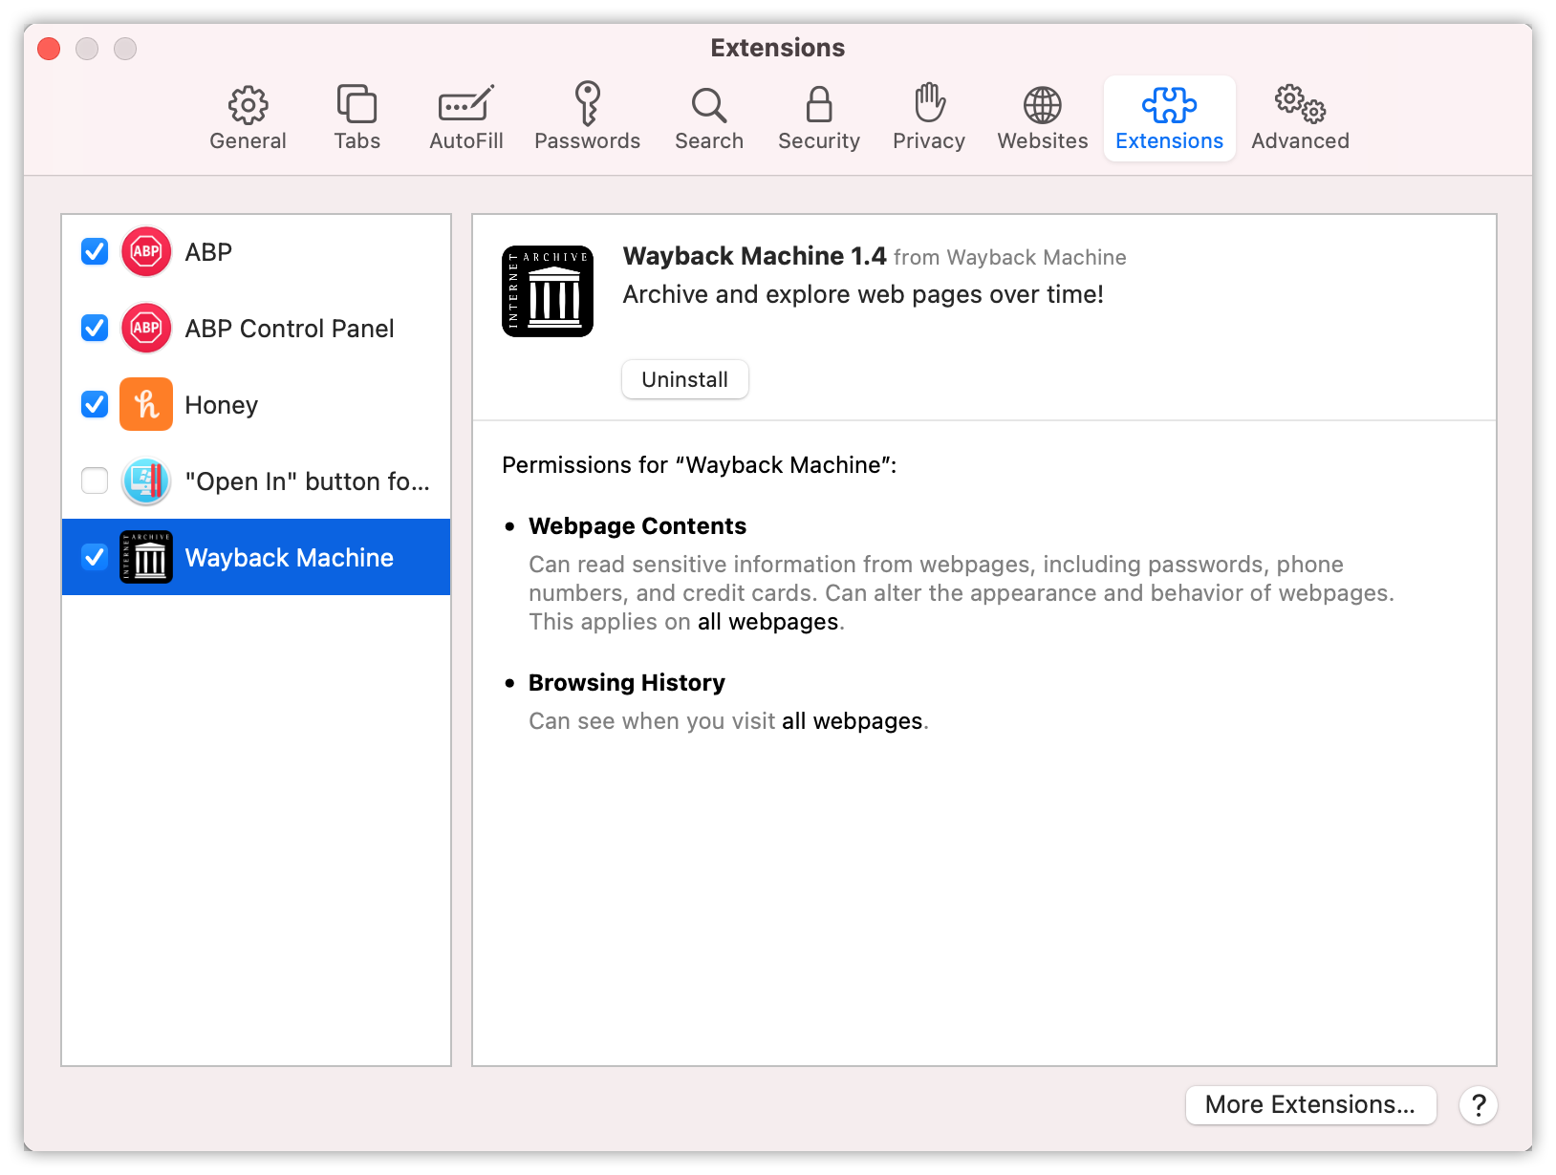1556x1175 pixels.
Task: Click the Security padlock icon
Action: pyautogui.click(x=818, y=117)
